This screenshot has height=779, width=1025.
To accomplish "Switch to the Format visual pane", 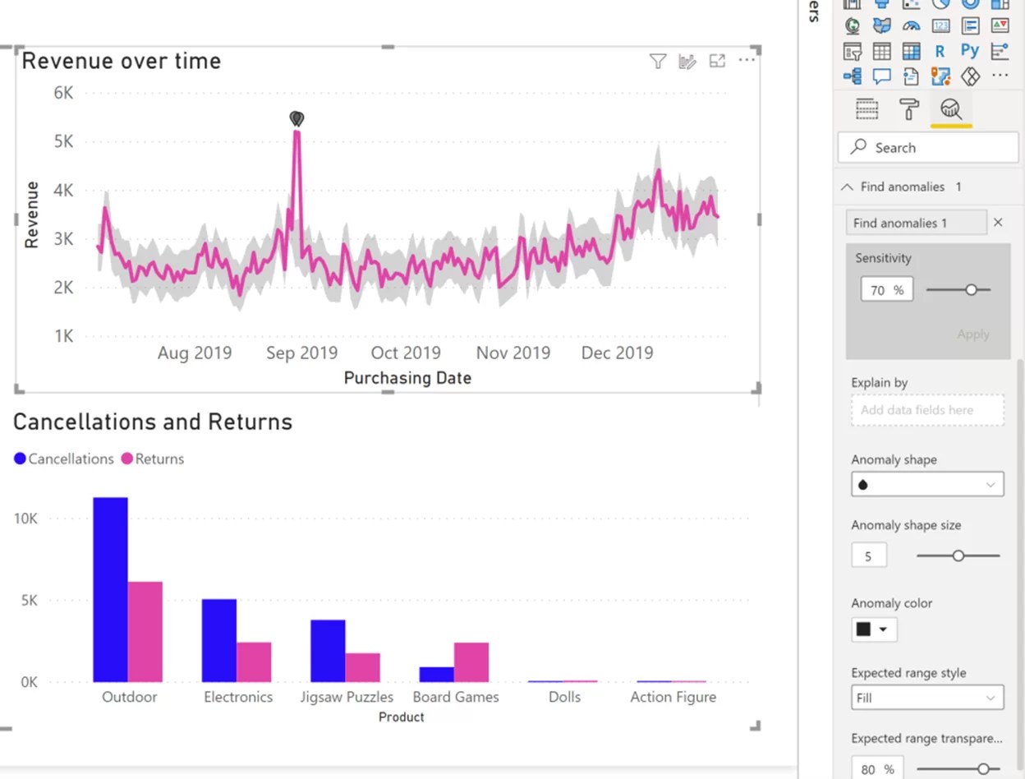I will pyautogui.click(x=911, y=108).
